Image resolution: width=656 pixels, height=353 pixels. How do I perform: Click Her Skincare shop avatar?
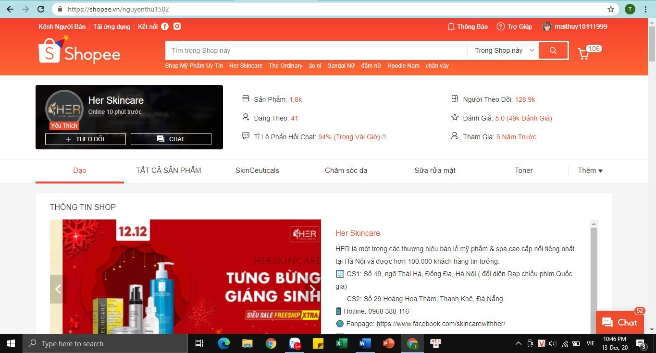point(64,109)
